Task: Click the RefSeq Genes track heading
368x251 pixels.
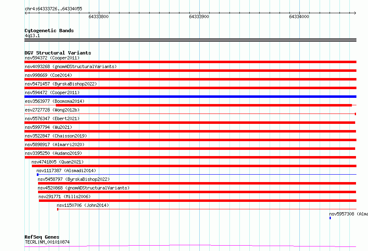Action: tap(42, 237)
